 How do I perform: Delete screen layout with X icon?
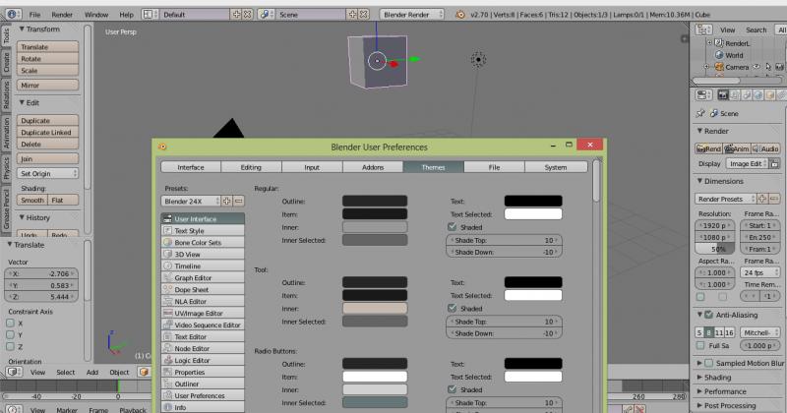(248, 14)
